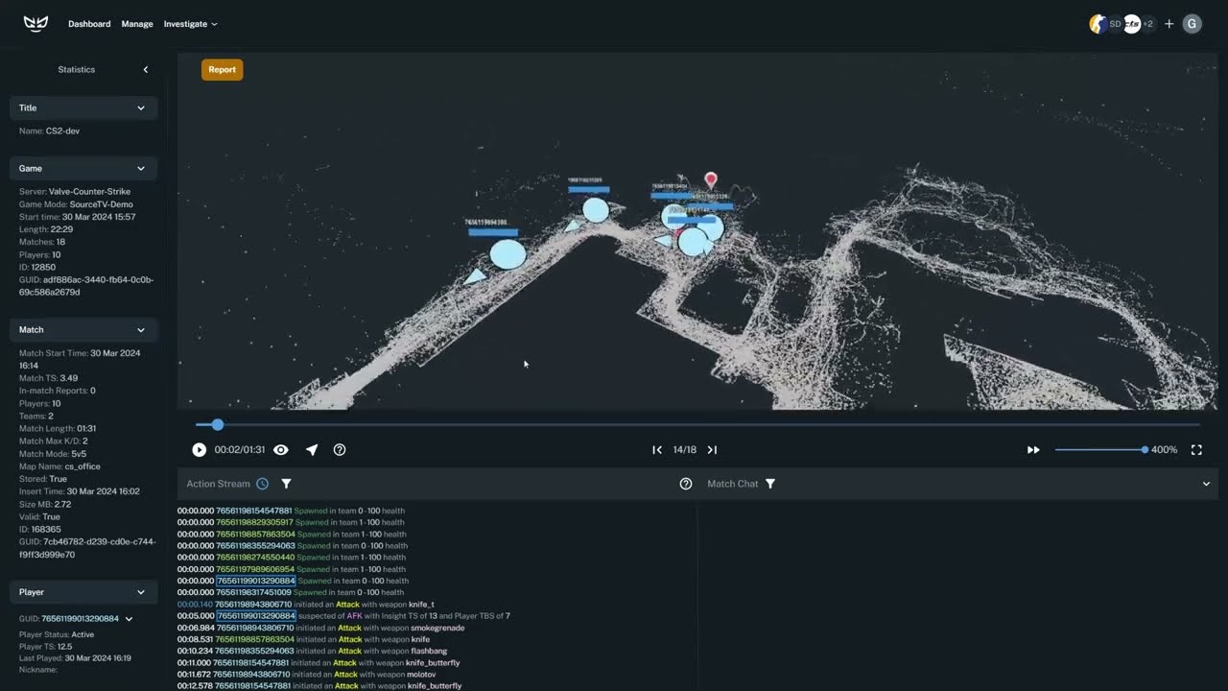Image resolution: width=1228 pixels, height=691 pixels.
Task: Click the smokegrenade attack event
Action: tap(320, 628)
